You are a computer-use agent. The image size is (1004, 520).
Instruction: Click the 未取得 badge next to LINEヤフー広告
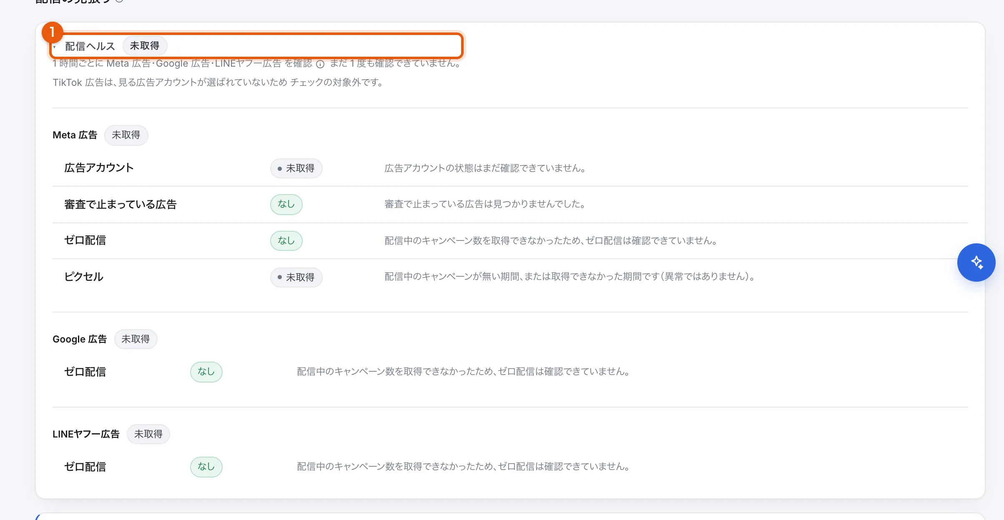click(x=148, y=434)
